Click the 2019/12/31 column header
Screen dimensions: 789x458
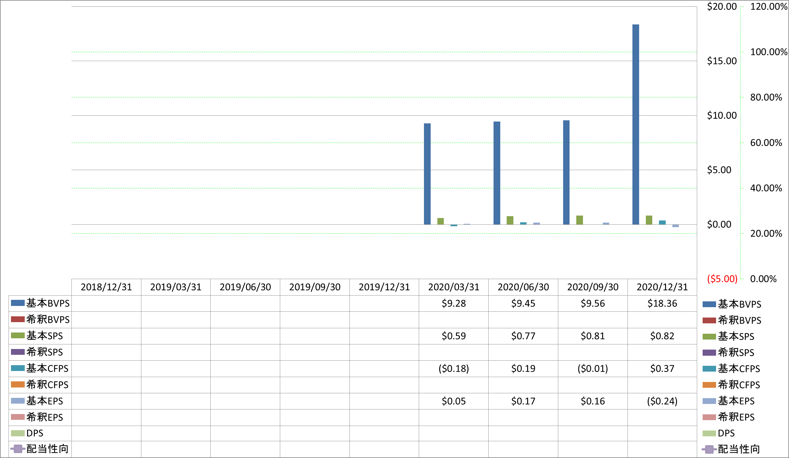point(384,287)
